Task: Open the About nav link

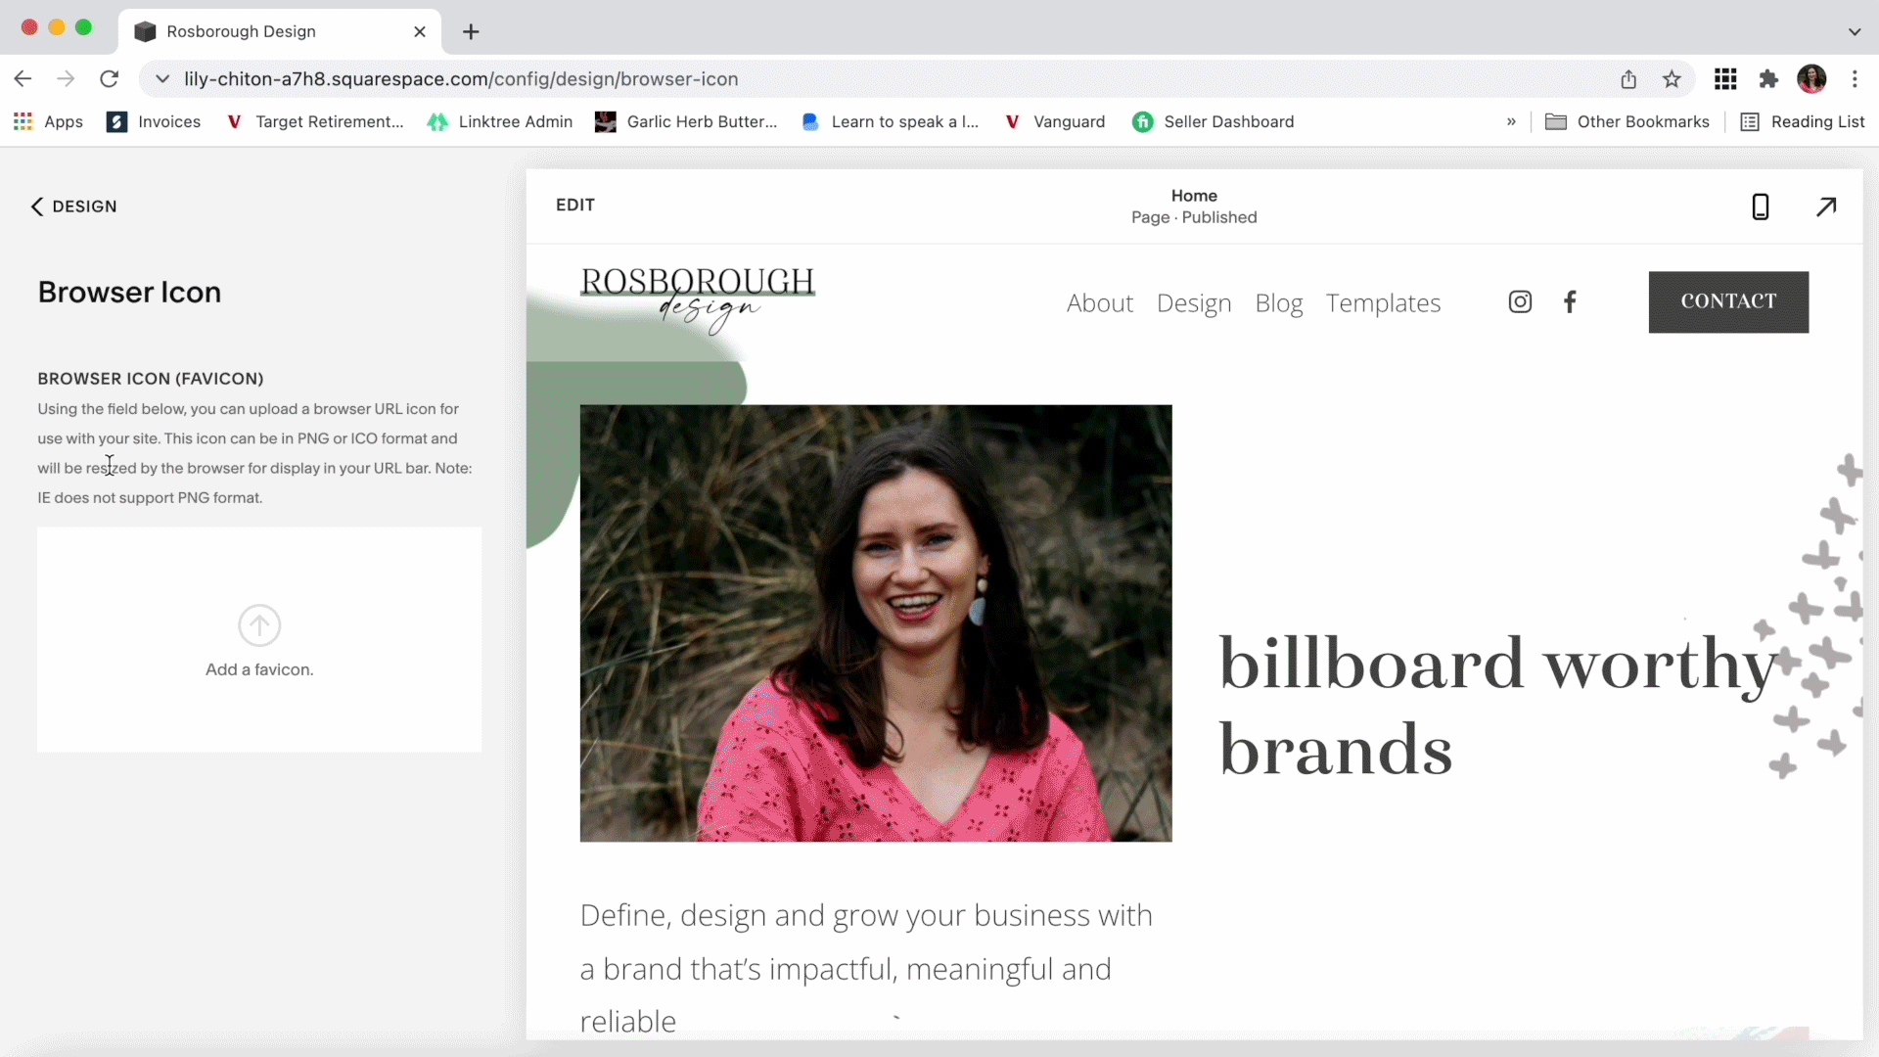Action: [1100, 303]
